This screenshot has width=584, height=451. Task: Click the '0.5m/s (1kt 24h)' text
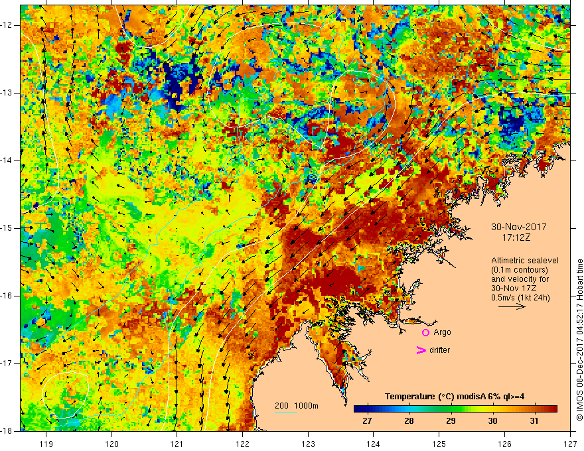coord(520,298)
